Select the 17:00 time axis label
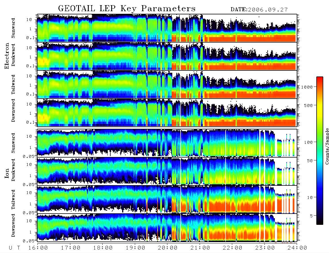329x253 pixels. (71, 248)
